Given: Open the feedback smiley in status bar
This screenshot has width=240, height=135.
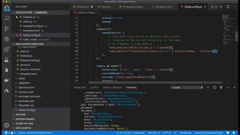Looking at the screenshot, I should (228, 133).
